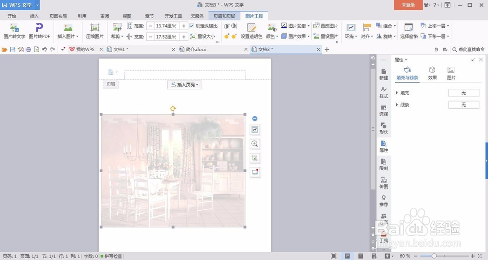Open 样式 in the side panel
Screen dimensions: 488x260
tap(384, 92)
